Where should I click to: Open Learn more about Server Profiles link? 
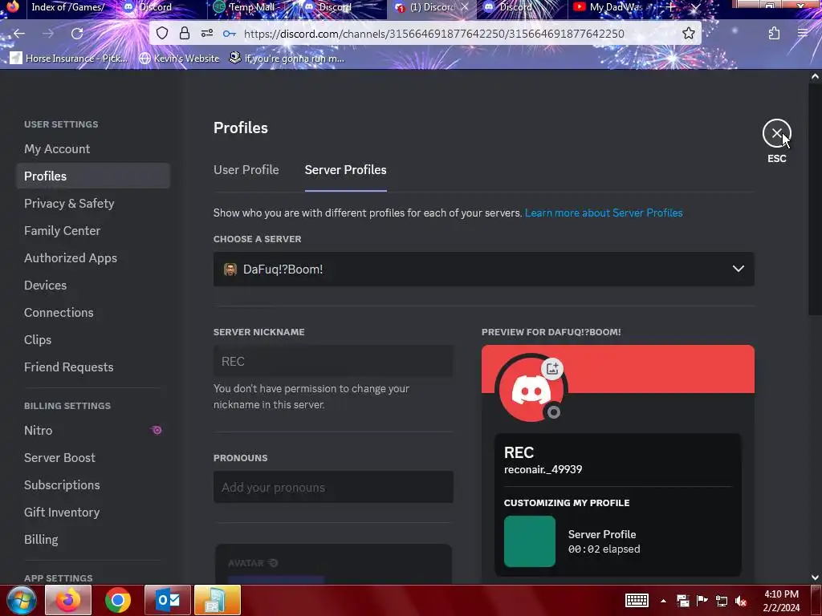pos(604,213)
